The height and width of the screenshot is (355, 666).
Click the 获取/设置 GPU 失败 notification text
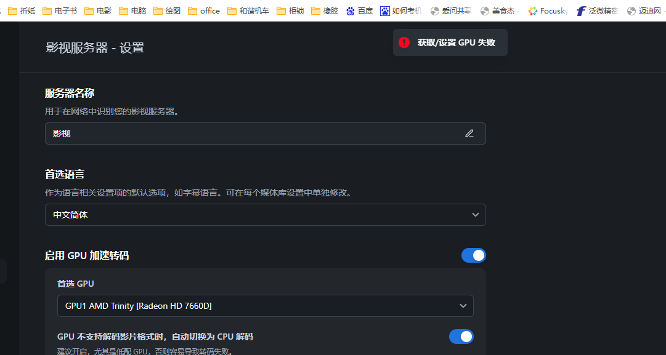(x=456, y=42)
